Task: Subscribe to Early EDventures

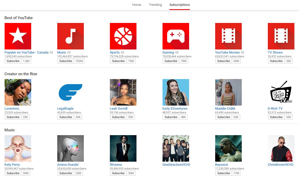Action: 171,117
